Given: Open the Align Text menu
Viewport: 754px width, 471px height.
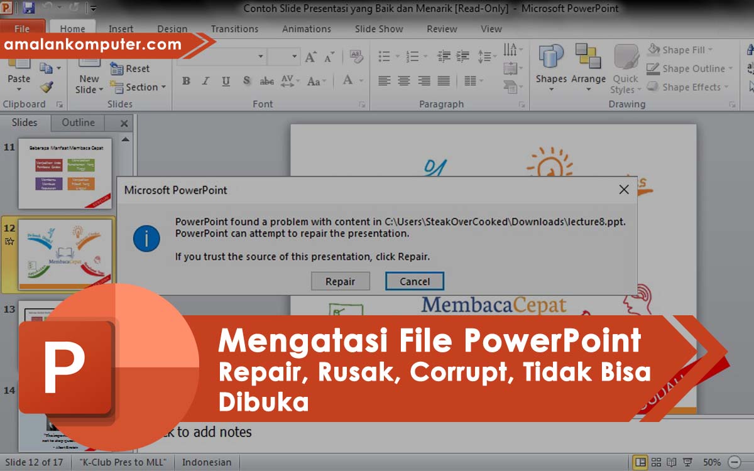Looking at the screenshot, I should click(x=513, y=68).
